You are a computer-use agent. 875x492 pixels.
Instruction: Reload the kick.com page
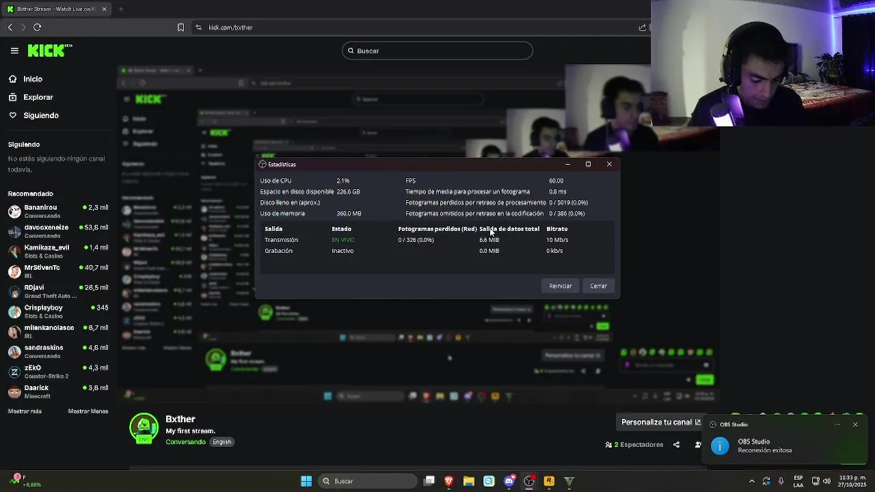[38, 27]
